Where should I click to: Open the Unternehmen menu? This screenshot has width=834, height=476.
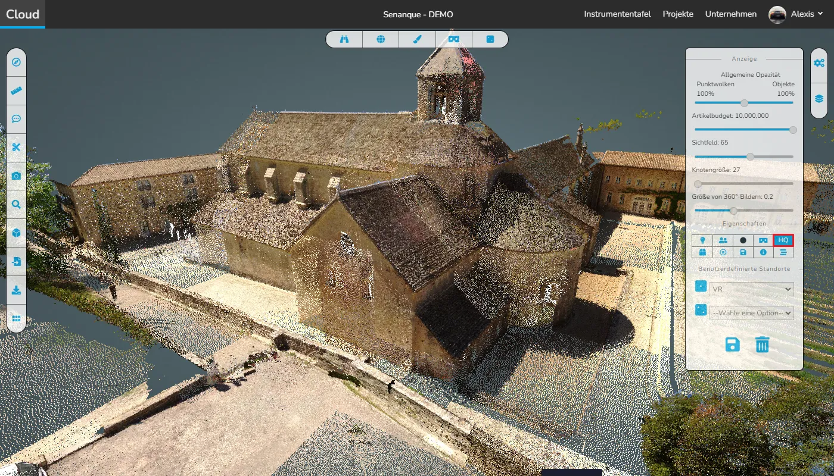(x=731, y=14)
